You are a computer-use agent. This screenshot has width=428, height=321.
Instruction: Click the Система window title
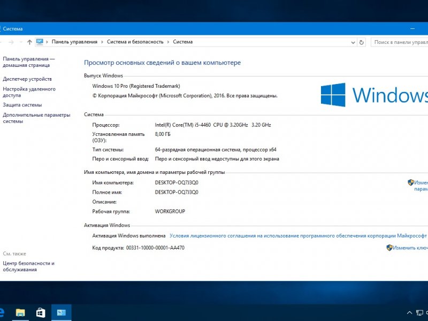(12, 29)
